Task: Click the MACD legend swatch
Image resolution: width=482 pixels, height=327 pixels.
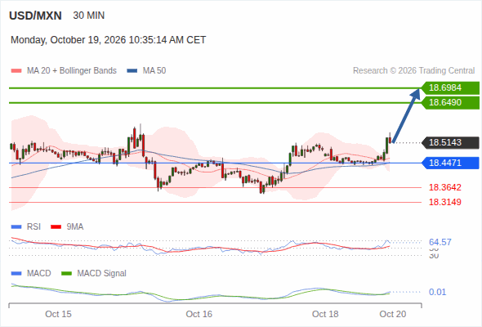Action: point(16,274)
